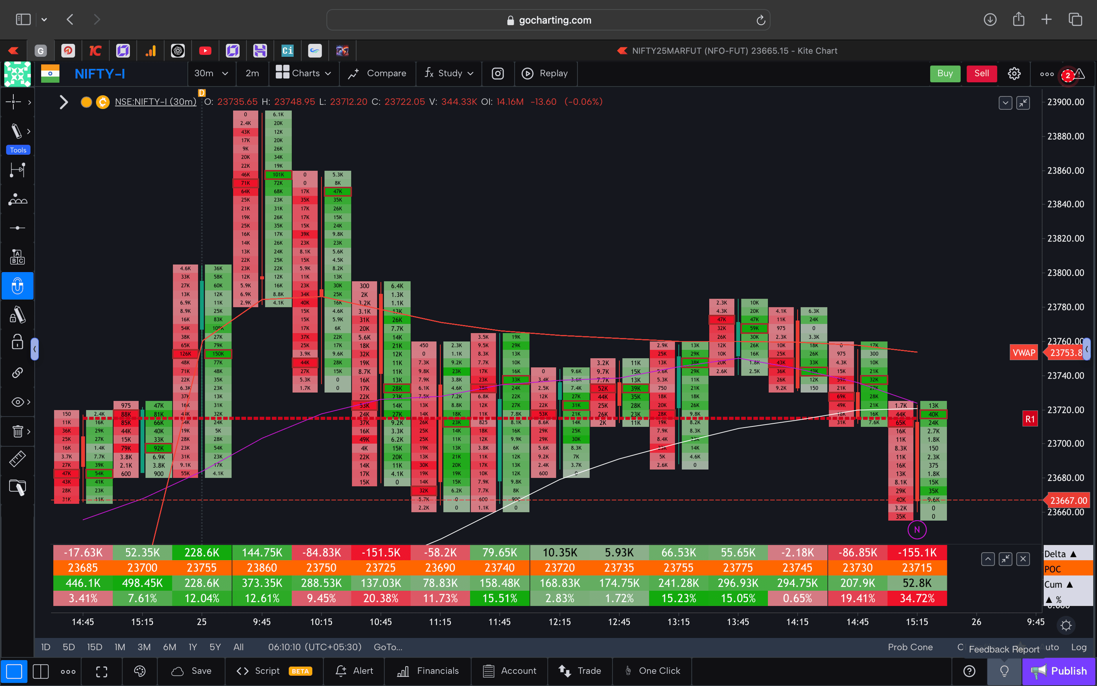The height and width of the screenshot is (686, 1097).
Task: Click the camera snapshot icon
Action: point(497,74)
